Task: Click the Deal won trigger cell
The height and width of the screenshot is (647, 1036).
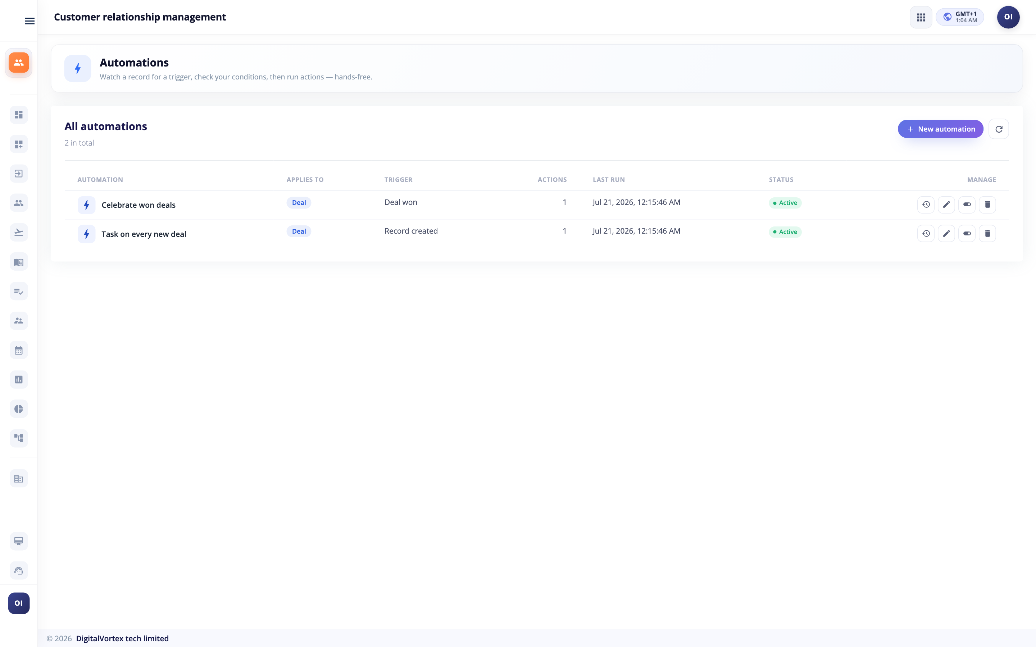Action: [x=401, y=202]
